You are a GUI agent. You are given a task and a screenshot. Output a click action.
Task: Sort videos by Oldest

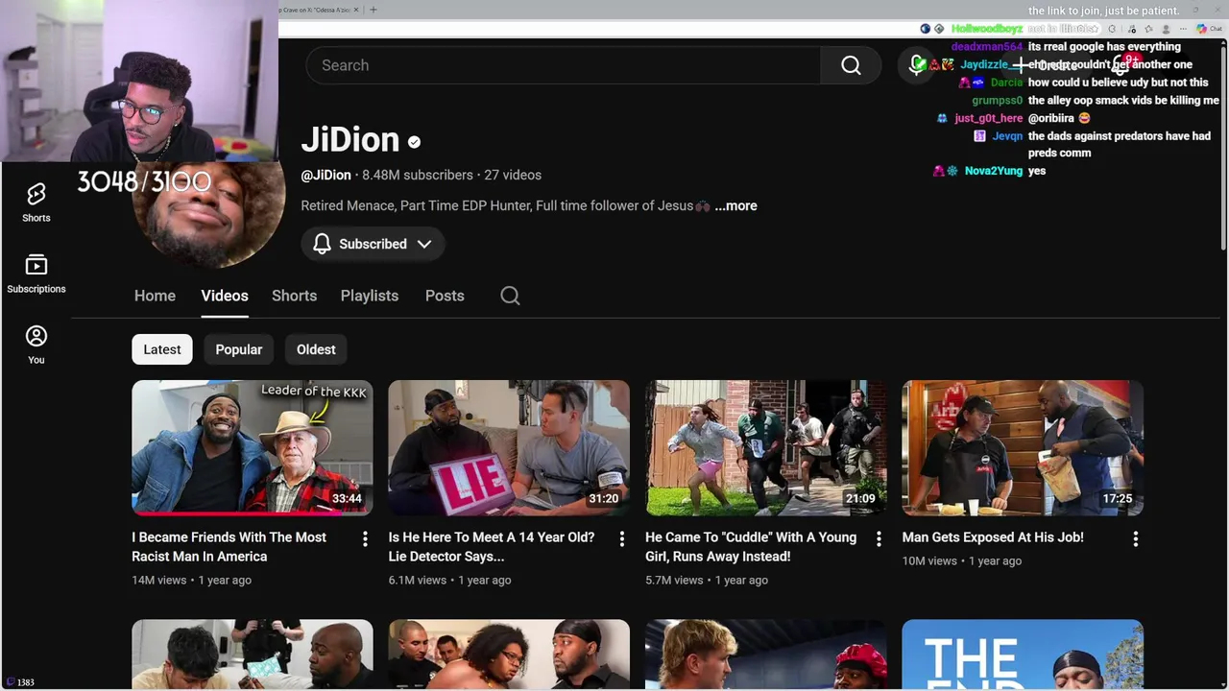pyautogui.click(x=316, y=349)
